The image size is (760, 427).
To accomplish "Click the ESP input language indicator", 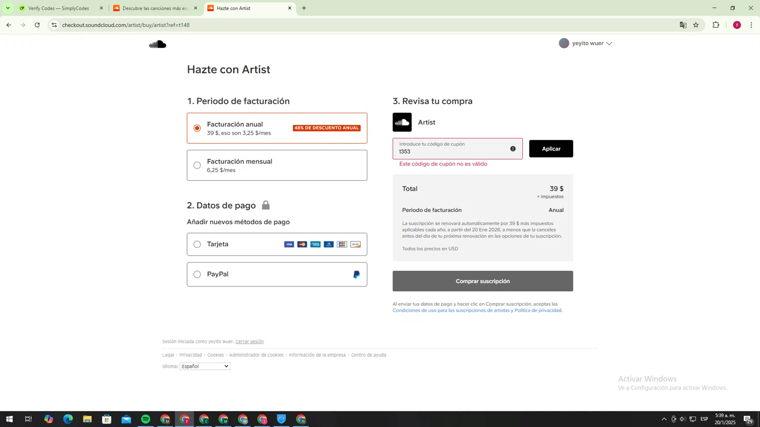I will (704, 419).
